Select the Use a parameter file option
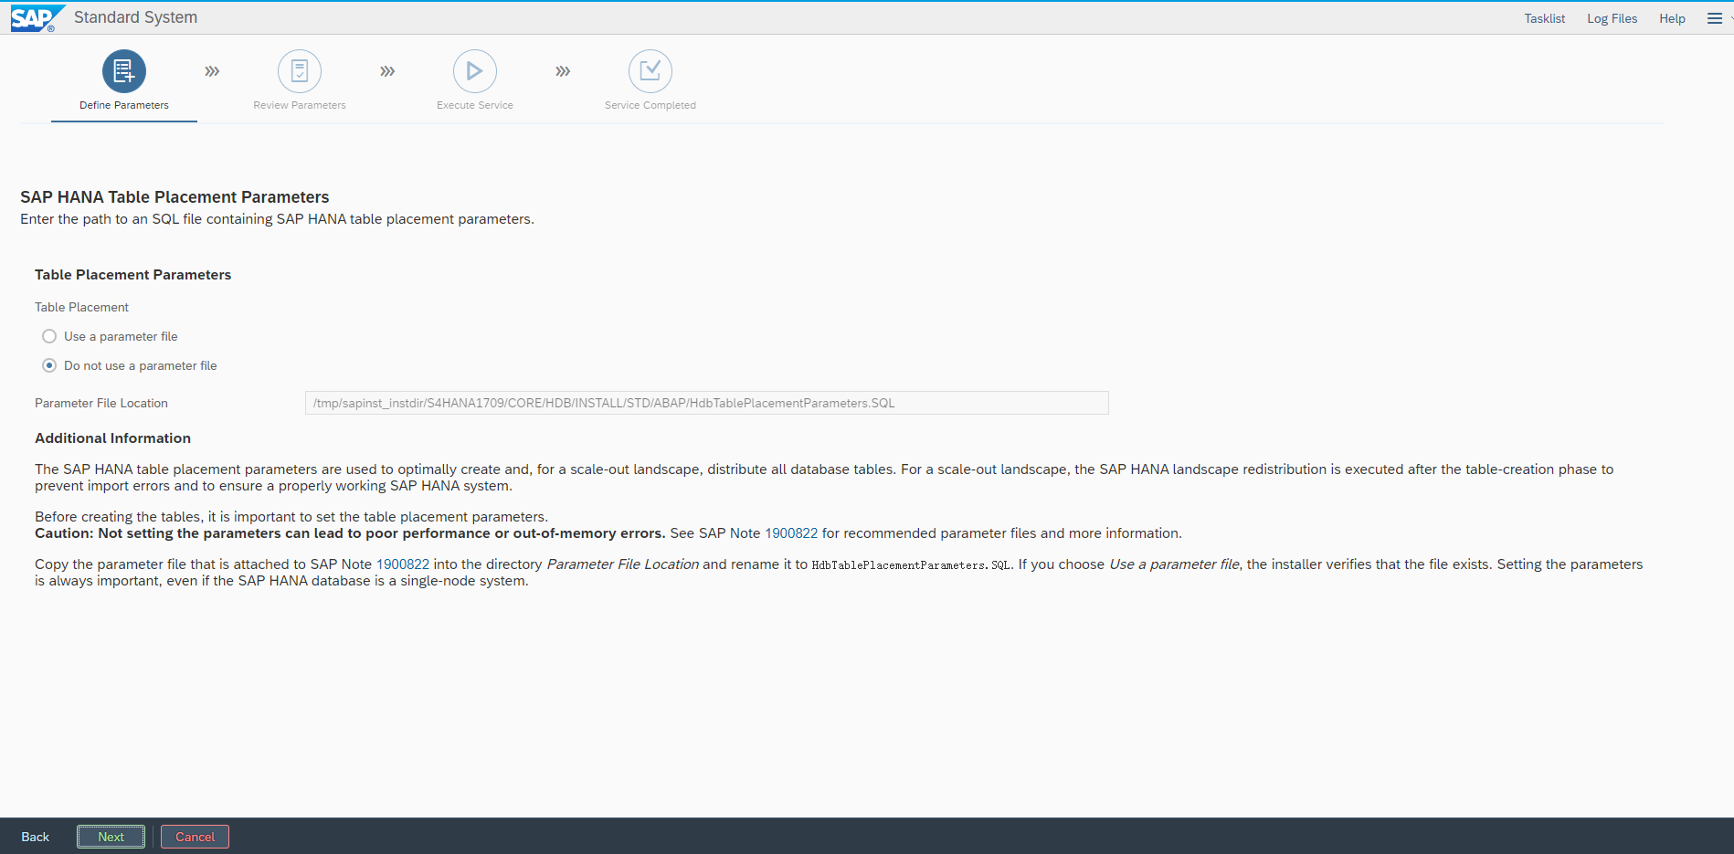Viewport: 1734px width, 854px height. 49,336
